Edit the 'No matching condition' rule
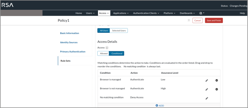248x108 pixels. (207, 98)
